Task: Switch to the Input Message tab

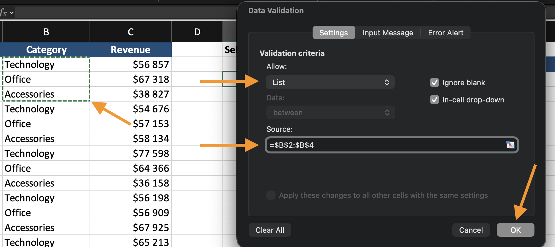Action: (x=388, y=33)
